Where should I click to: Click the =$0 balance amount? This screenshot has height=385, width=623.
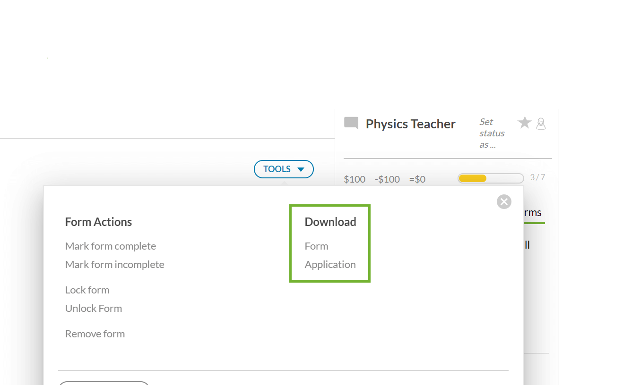coord(417,179)
